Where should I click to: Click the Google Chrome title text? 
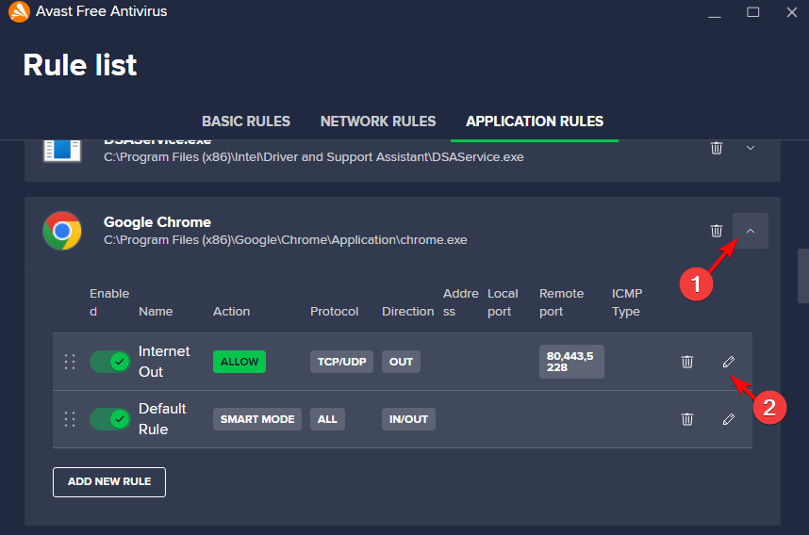pos(157,222)
